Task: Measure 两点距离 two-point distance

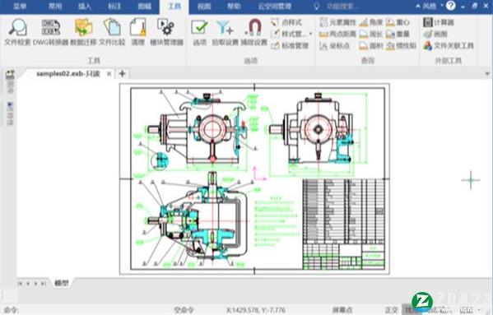Action: (337, 34)
